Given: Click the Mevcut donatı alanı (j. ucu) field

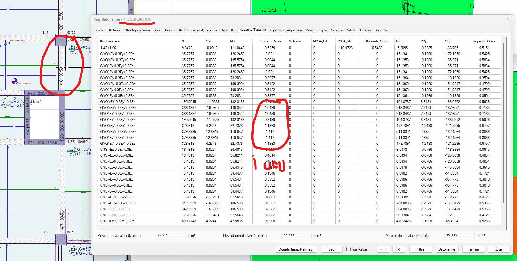Looking at the screenshot, I should pos(459,235).
